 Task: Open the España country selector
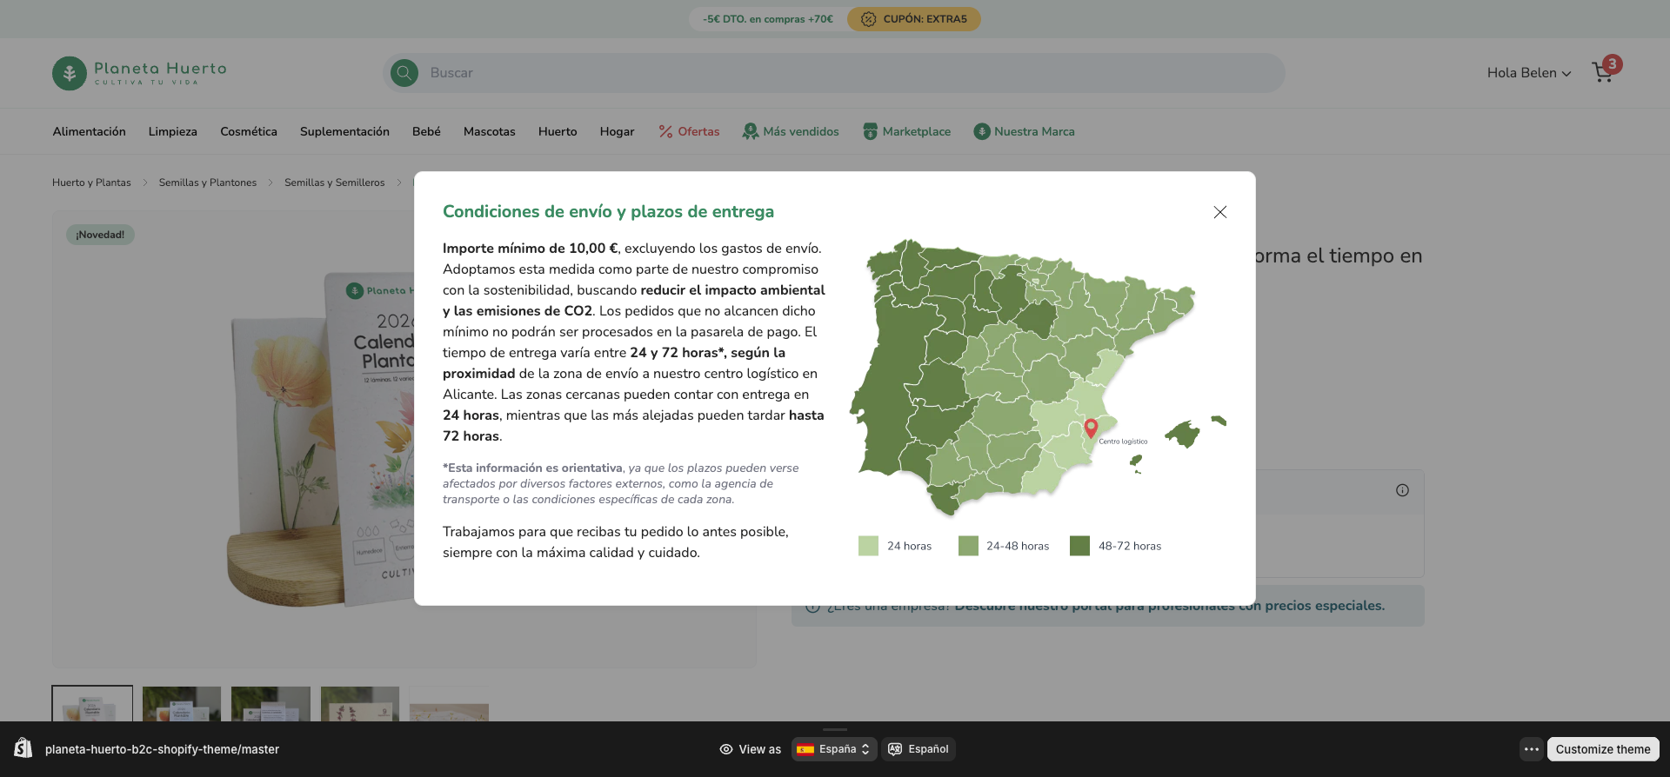click(834, 749)
